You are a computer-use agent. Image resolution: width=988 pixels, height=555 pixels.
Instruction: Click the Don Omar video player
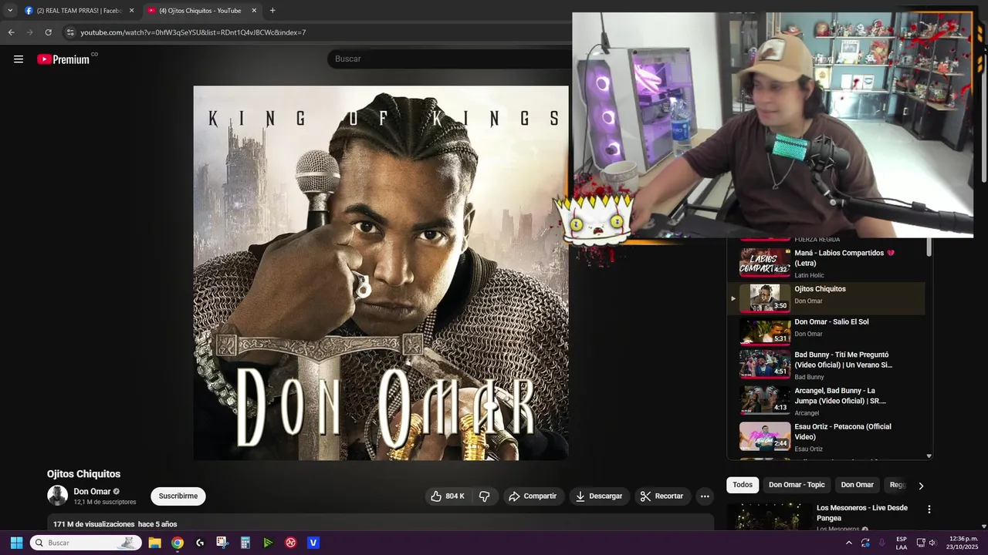click(x=381, y=273)
